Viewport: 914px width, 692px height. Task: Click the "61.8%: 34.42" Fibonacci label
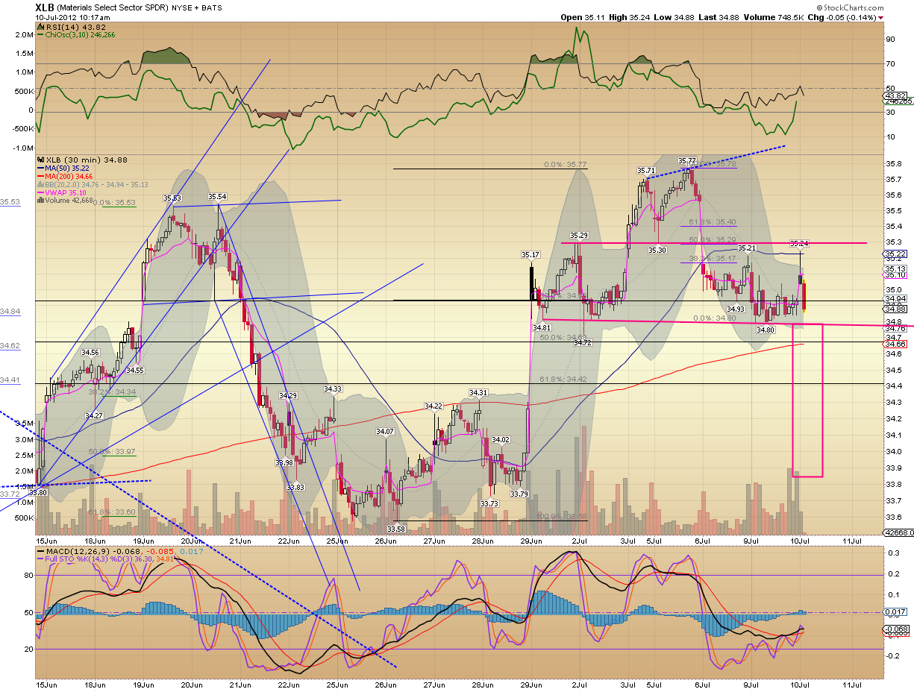click(565, 380)
